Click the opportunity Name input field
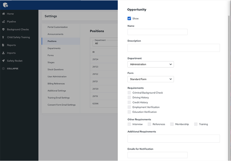 coord(157,32)
